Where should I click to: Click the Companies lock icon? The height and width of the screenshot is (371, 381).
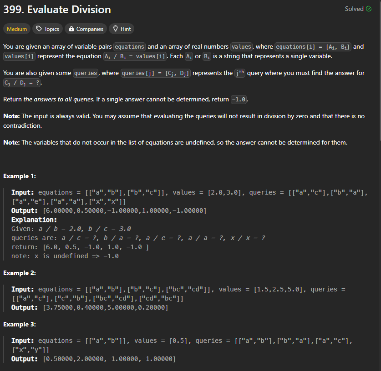71,29
